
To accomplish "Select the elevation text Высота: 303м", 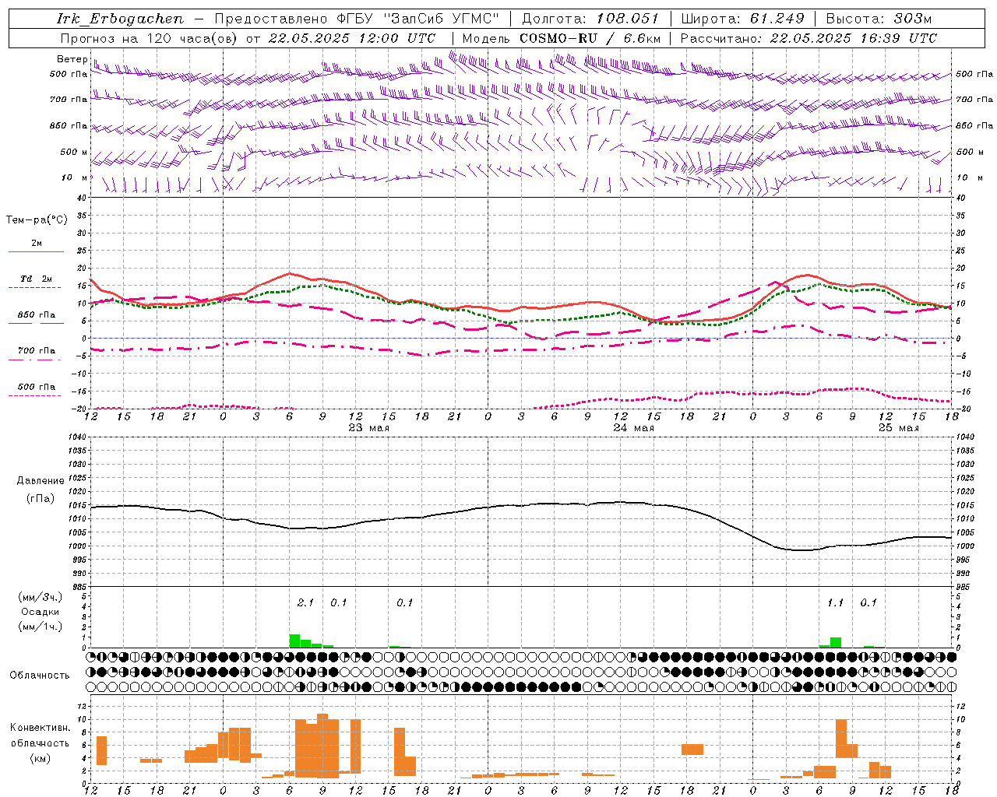I will (x=879, y=19).
